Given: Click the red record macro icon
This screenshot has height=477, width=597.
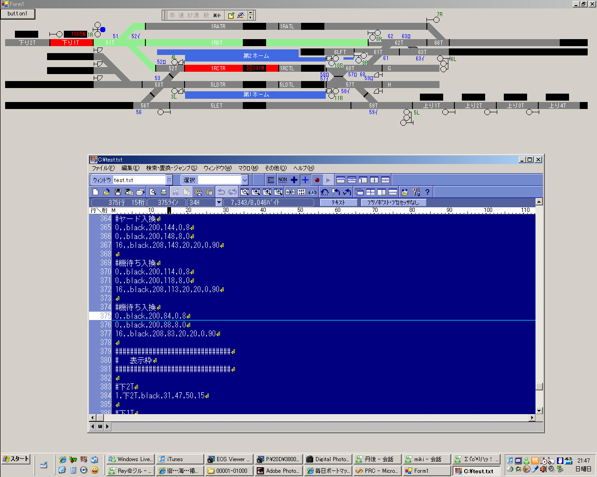Looking at the screenshot, I should 317,180.
